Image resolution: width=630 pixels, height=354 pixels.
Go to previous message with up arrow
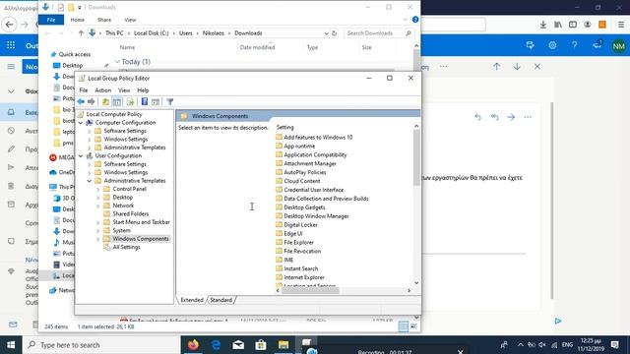point(496,67)
